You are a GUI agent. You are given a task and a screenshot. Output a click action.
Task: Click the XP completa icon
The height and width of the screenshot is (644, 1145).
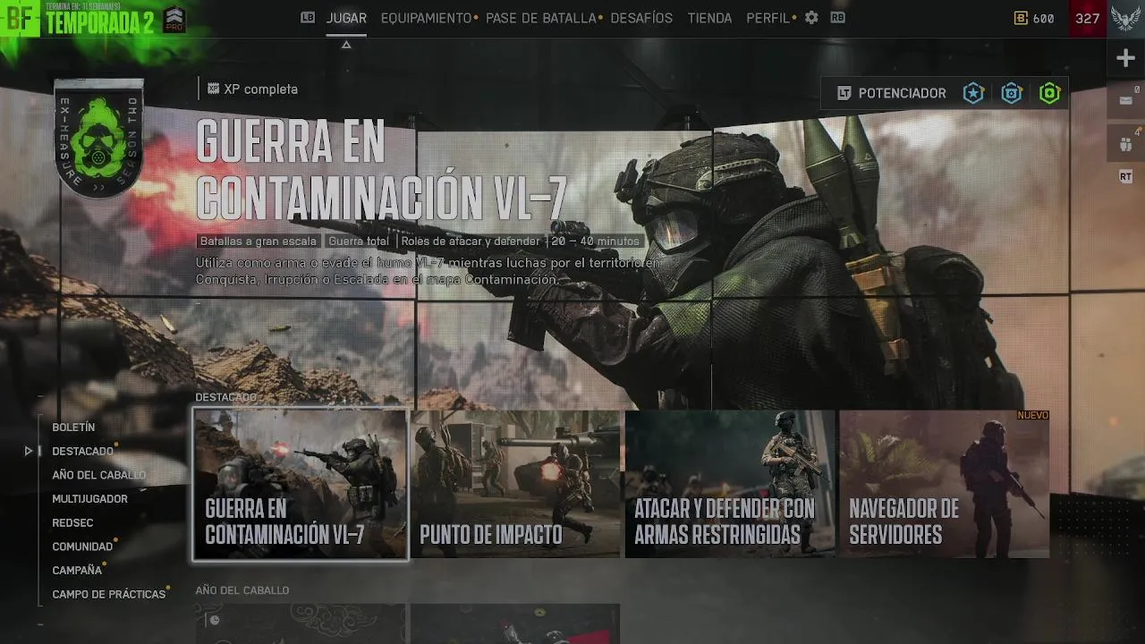pyautogui.click(x=213, y=89)
